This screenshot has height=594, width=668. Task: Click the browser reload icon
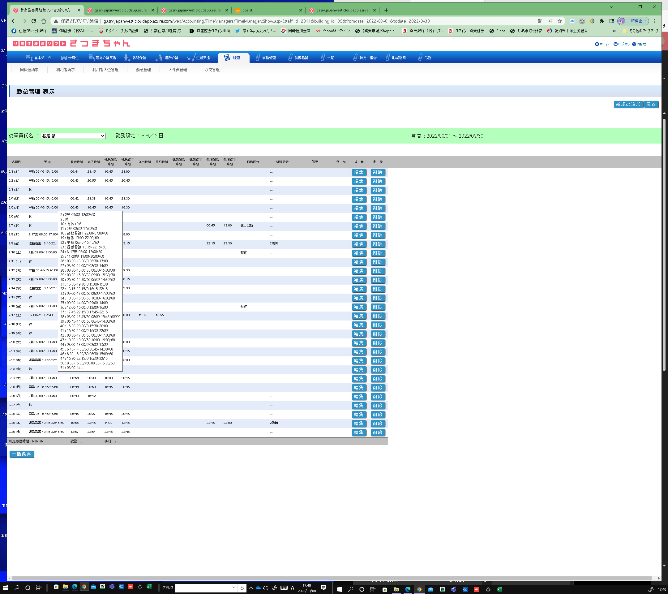coord(34,21)
